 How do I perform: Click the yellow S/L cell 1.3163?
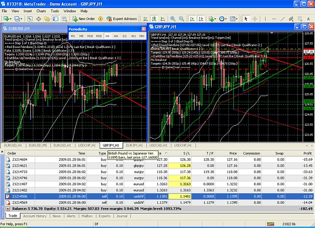coord(180,184)
